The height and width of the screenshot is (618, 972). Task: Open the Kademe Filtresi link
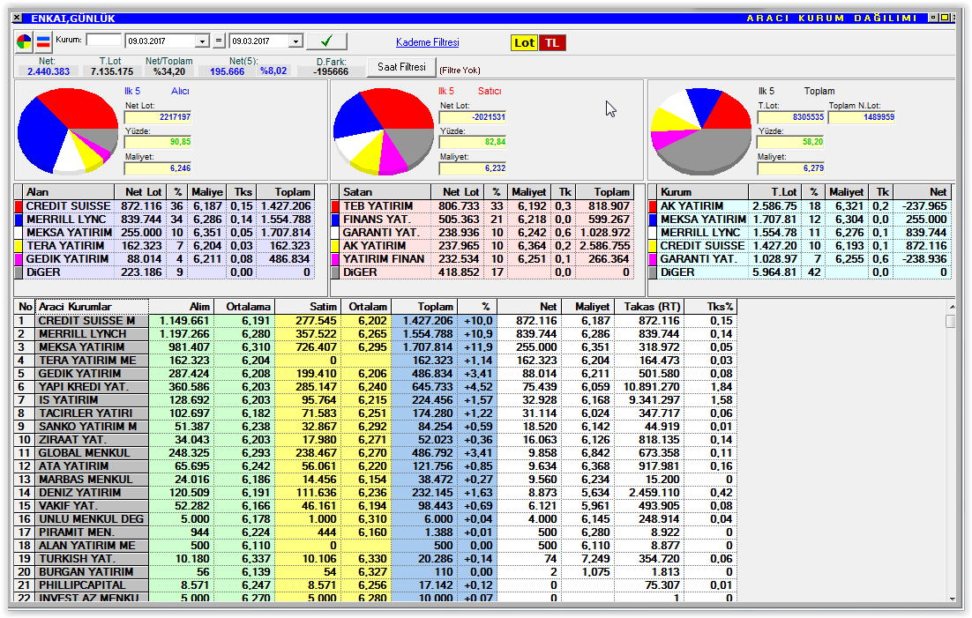pyautogui.click(x=427, y=42)
